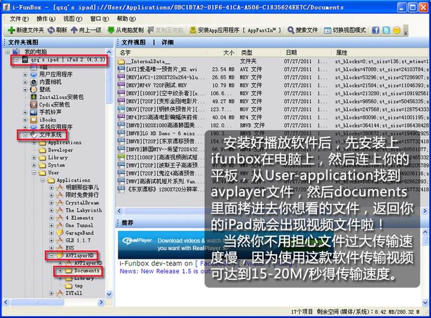Screen dimensions: 431x318
Task: Select iBooks tree node
Action: click(x=47, y=120)
